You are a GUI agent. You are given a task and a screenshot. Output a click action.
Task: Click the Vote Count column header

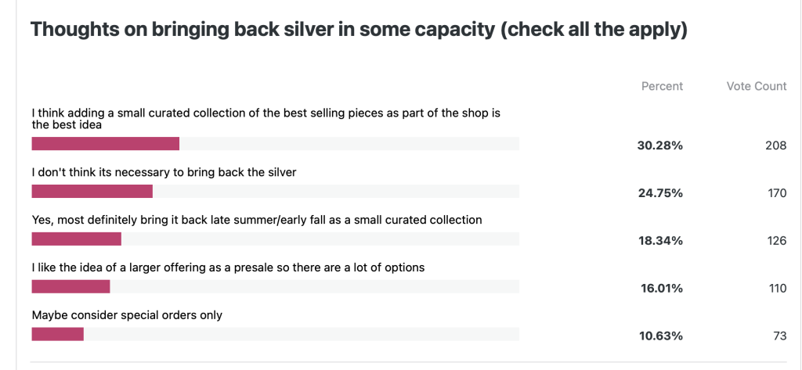tap(756, 86)
